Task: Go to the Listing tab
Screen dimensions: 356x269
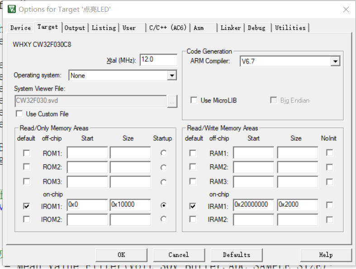Action: pos(104,28)
